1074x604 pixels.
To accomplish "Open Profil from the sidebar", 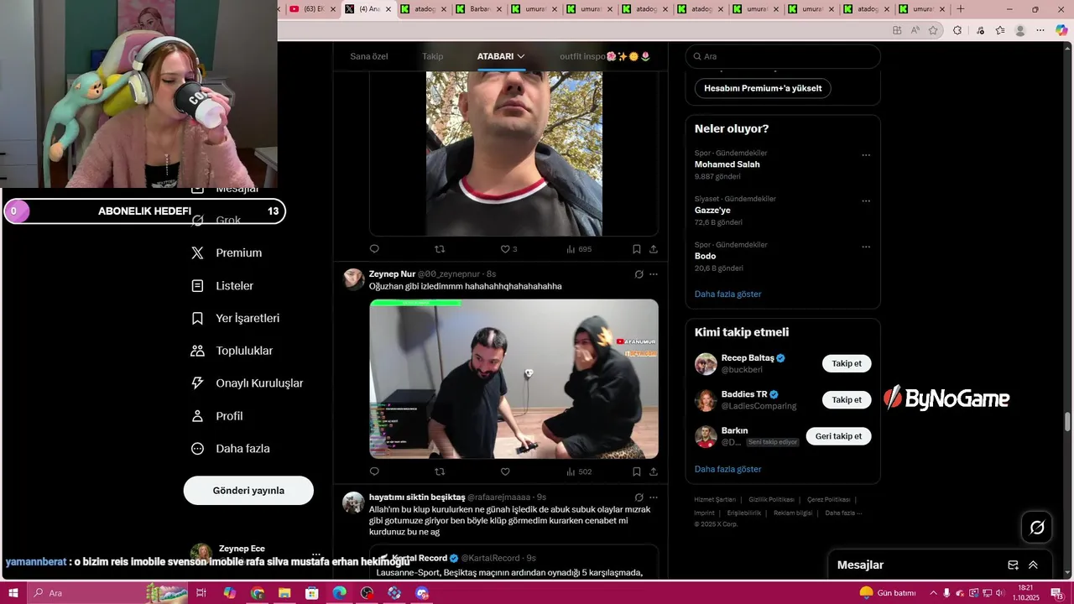I will (x=216, y=416).
